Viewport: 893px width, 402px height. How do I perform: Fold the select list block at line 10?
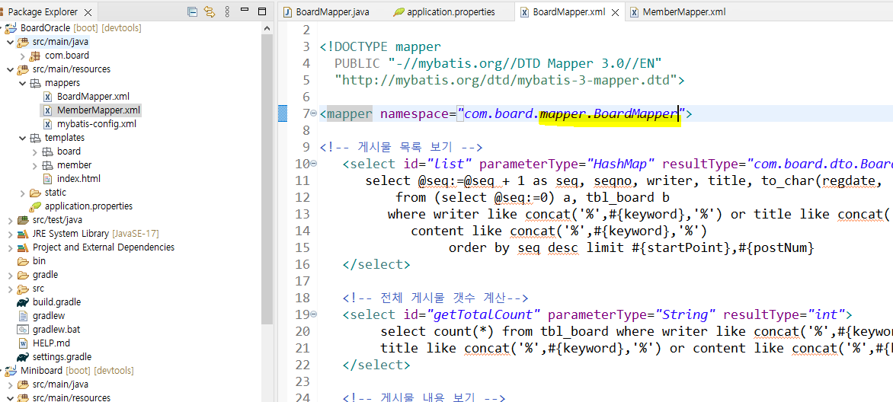pyautogui.click(x=315, y=164)
